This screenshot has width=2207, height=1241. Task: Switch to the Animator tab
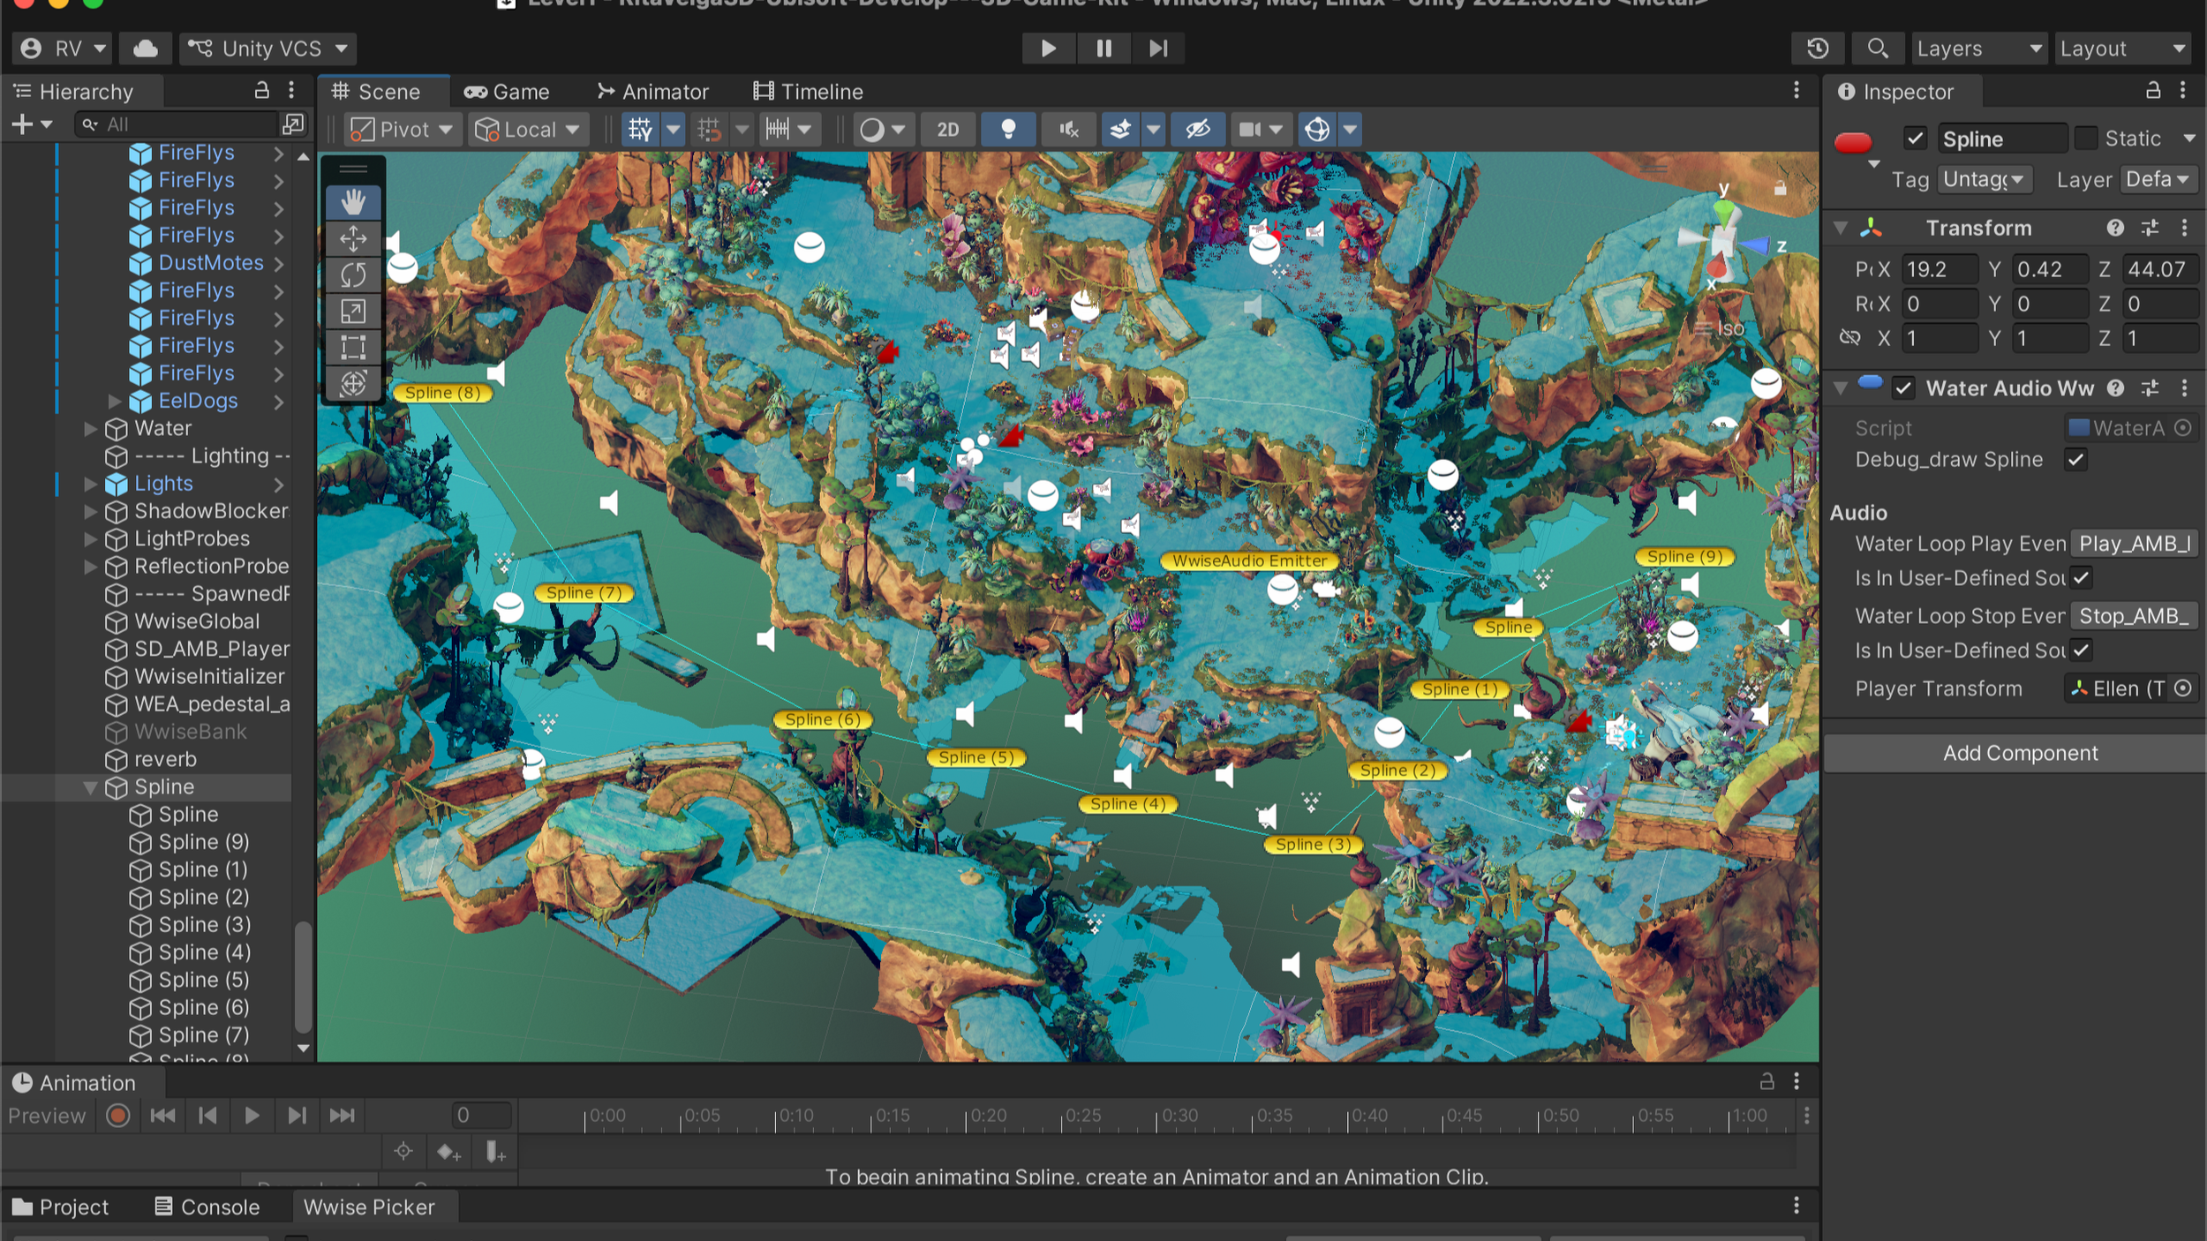[x=653, y=92]
